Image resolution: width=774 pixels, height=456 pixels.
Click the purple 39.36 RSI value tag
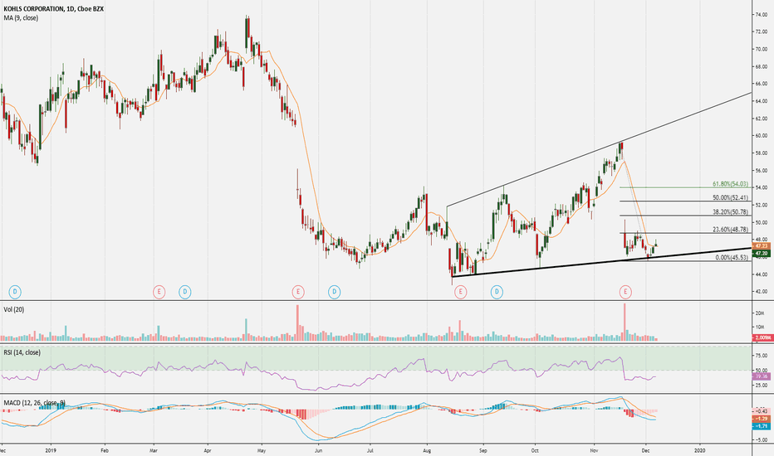[x=761, y=376]
